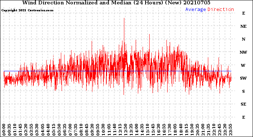Screen dimensions: 253x137
Task: Click the 'S' axis label
Action: [x=243, y=91]
